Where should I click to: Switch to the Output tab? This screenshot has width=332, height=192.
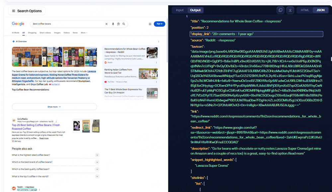pyautogui.click(x=195, y=10)
